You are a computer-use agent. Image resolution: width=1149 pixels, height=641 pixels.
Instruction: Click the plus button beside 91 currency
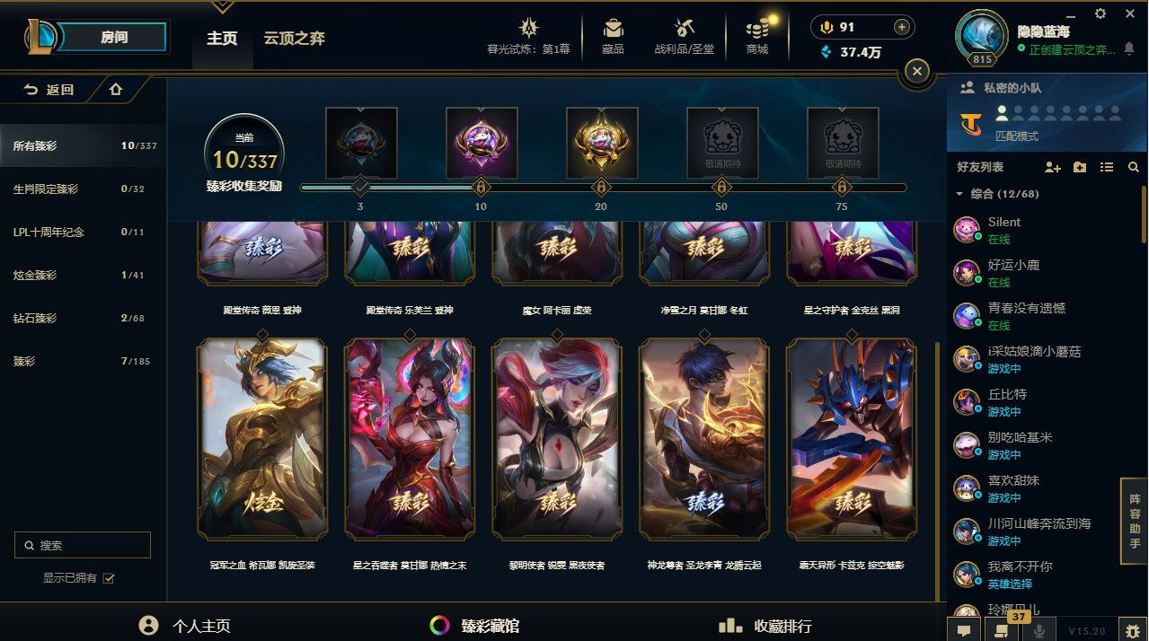(901, 27)
